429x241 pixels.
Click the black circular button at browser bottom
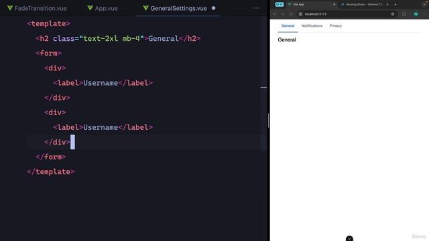[x=349, y=238]
